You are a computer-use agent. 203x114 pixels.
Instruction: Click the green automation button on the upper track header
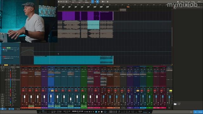tap(9, 48)
